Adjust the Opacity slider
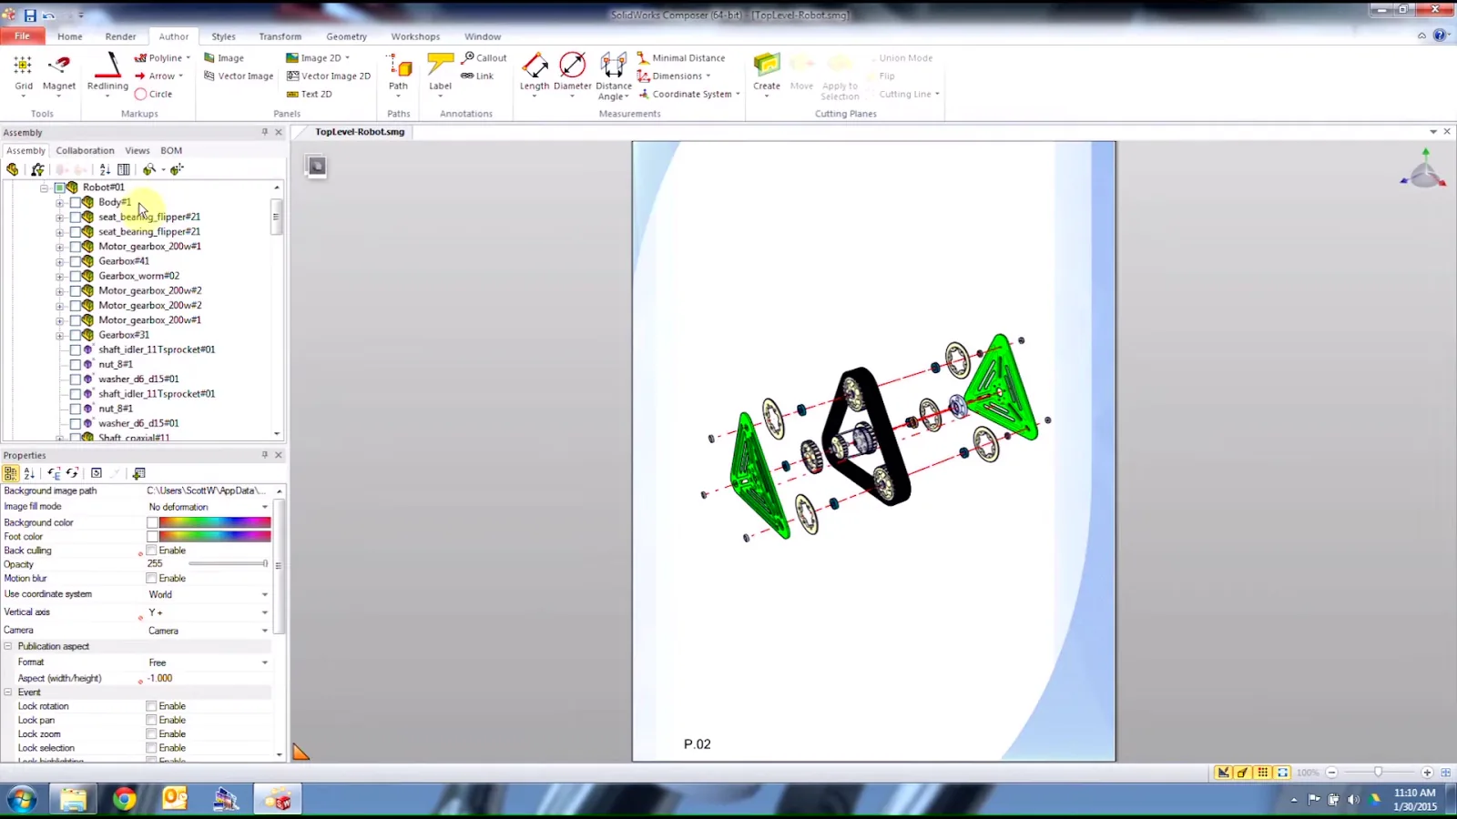This screenshot has height=819, width=1457. pos(229,564)
